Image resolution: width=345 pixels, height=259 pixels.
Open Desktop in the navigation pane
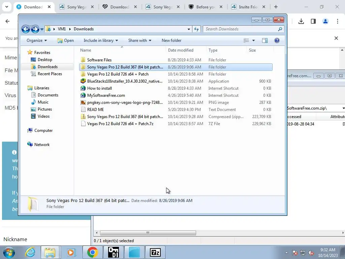(x=45, y=59)
